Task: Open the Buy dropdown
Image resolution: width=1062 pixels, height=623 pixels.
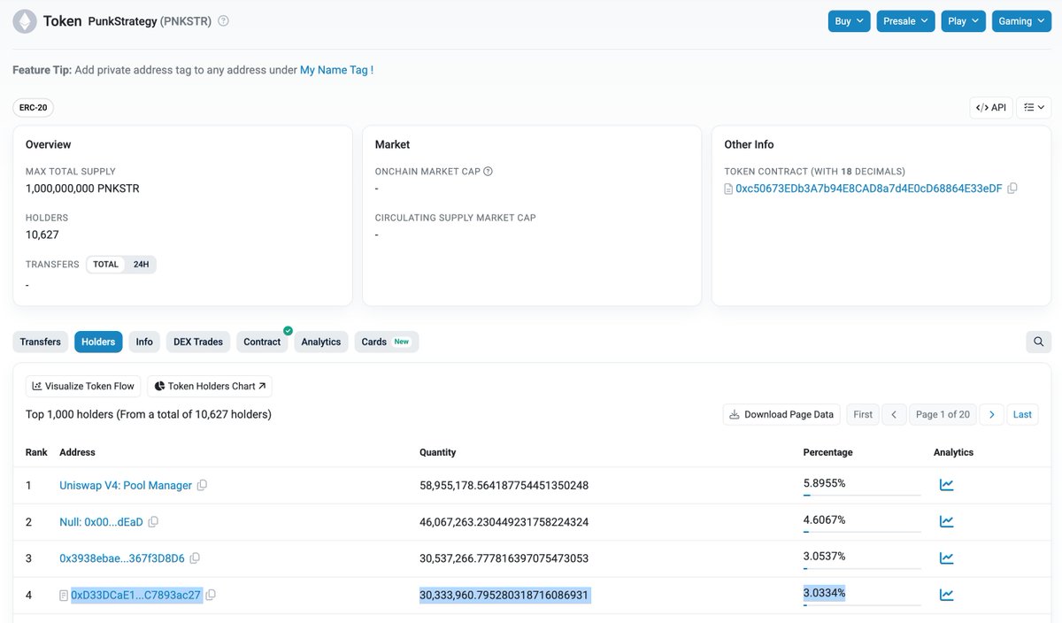Action: (850, 21)
